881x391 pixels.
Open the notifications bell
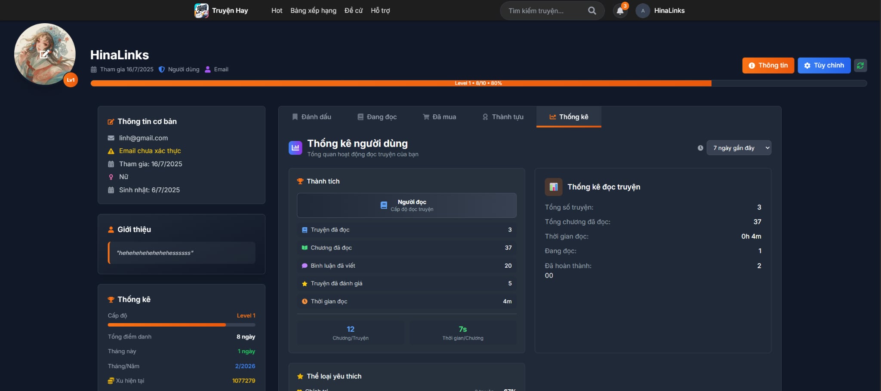pyautogui.click(x=620, y=11)
